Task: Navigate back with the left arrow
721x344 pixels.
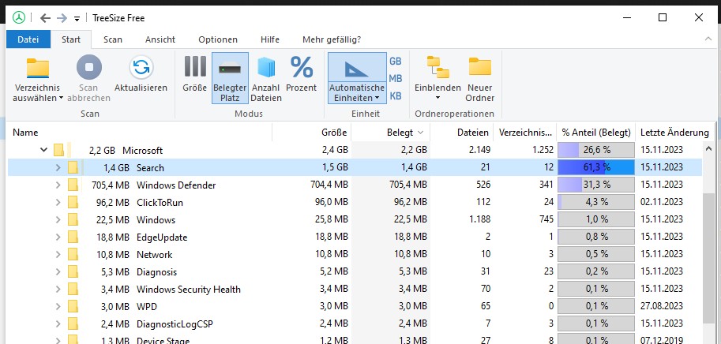Action: pyautogui.click(x=45, y=18)
